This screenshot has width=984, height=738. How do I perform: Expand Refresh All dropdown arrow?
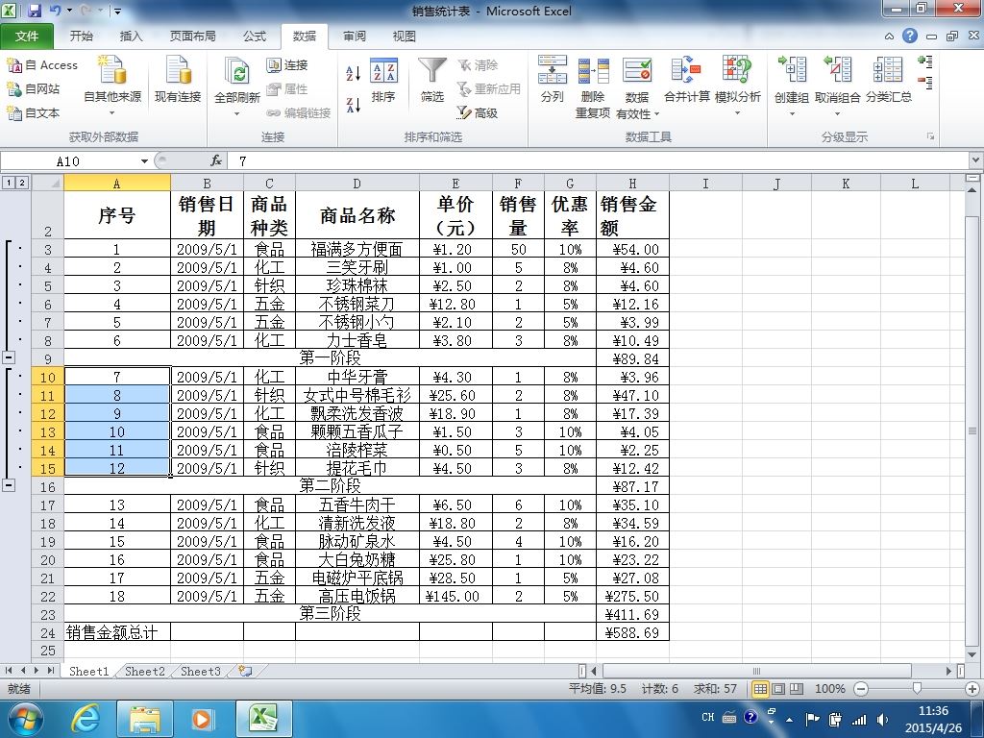(237, 113)
